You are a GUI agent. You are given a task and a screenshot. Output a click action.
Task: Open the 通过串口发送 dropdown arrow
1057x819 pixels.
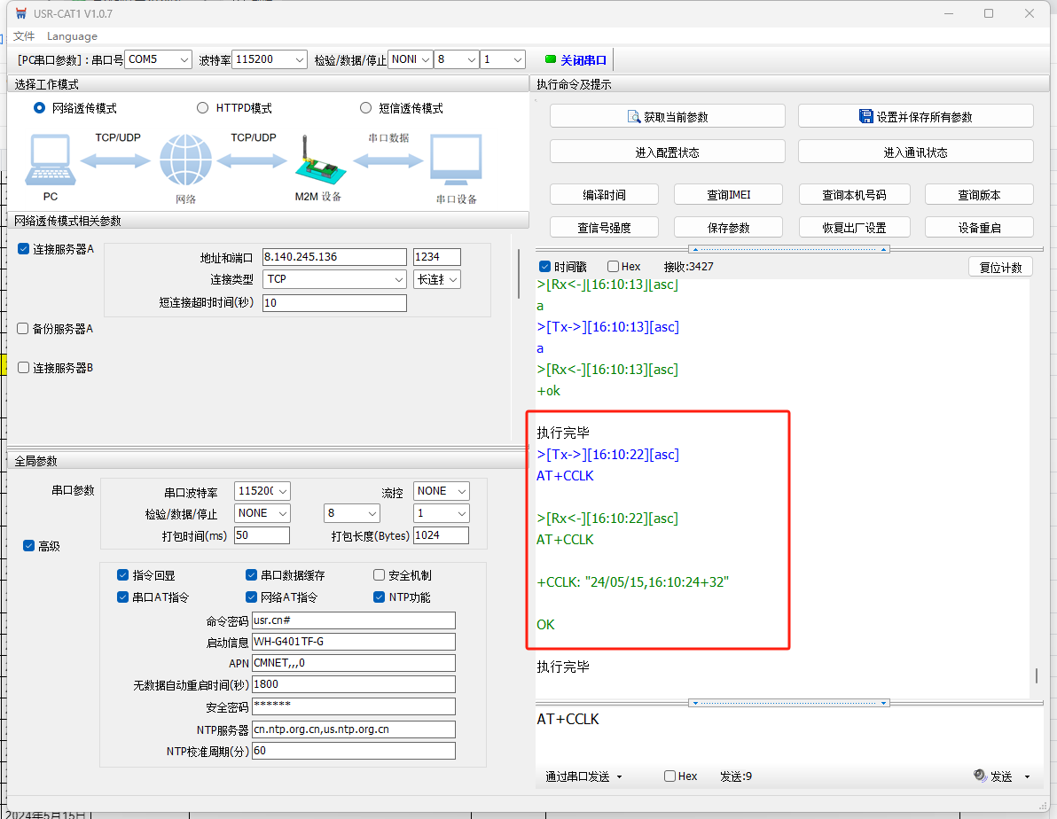pyautogui.click(x=619, y=776)
